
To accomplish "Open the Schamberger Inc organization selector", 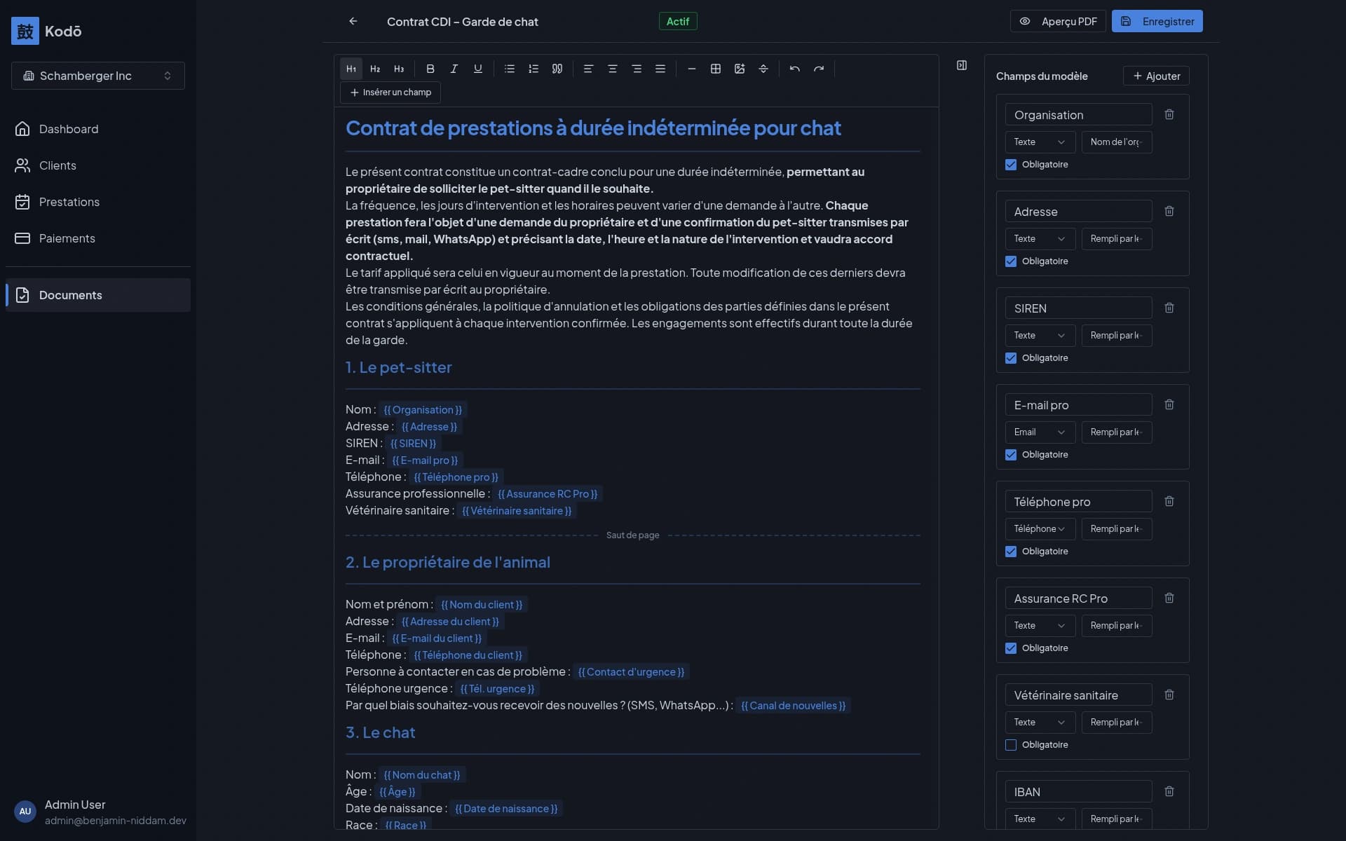I will 97,76.
